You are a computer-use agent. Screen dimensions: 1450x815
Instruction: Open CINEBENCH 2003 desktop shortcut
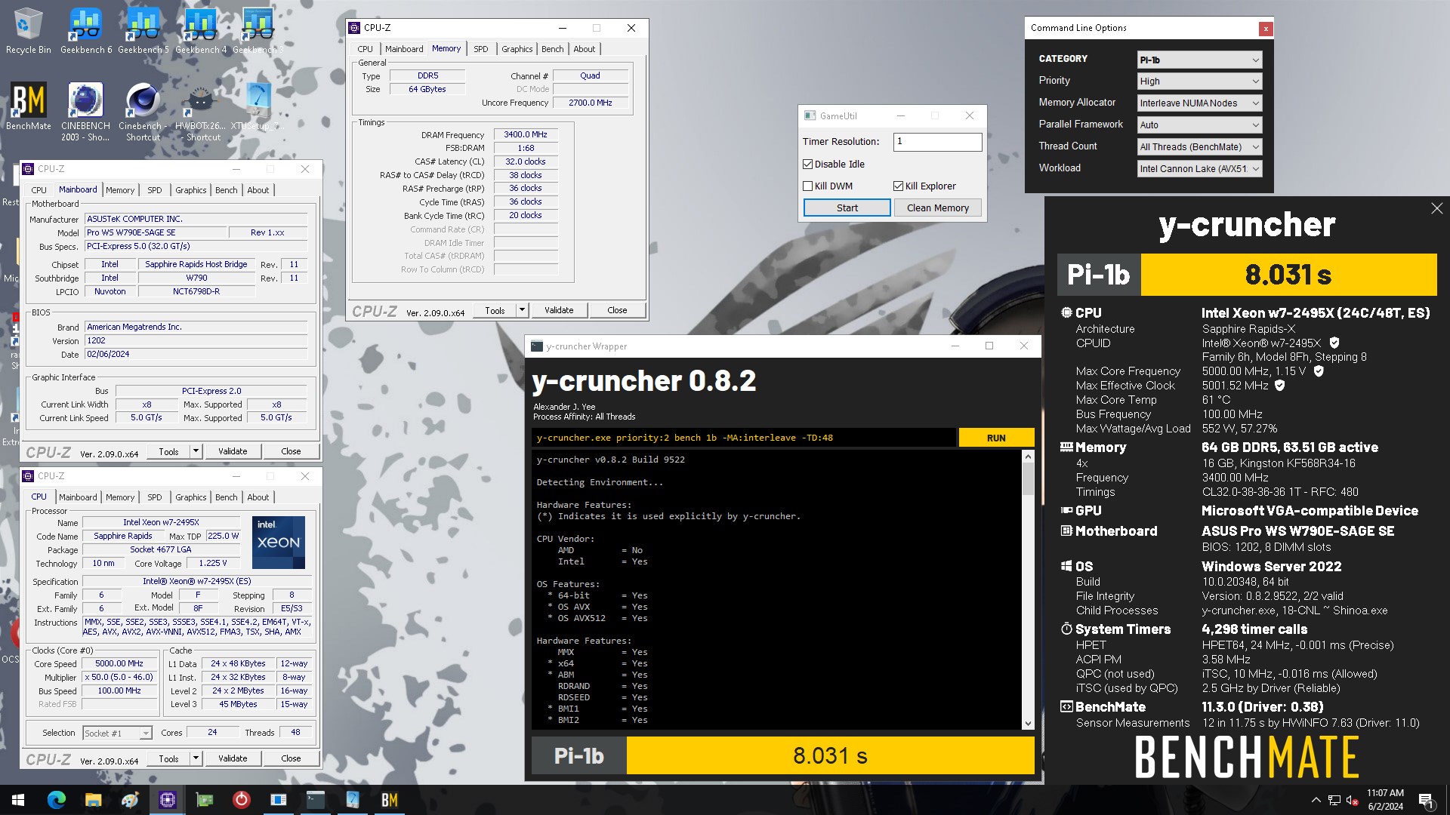[x=85, y=111]
